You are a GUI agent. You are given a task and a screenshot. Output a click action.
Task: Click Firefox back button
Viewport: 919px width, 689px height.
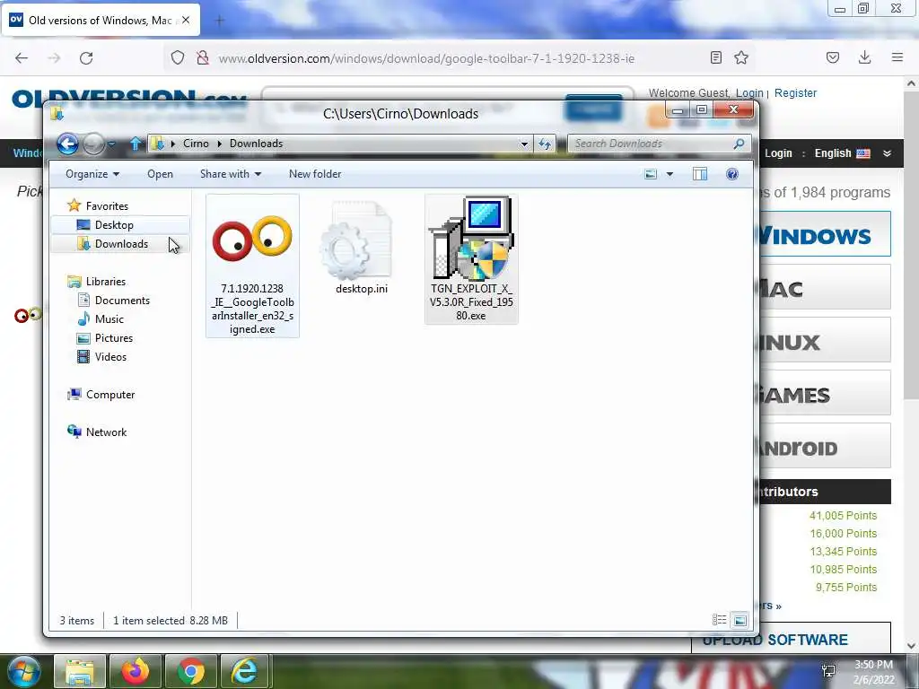pos(22,58)
